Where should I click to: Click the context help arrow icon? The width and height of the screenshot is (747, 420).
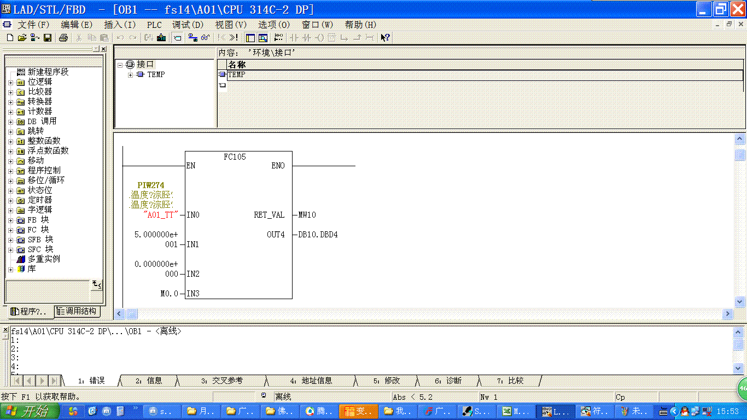coord(385,38)
